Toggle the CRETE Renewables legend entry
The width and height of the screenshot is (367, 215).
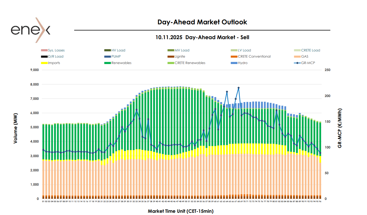click(190, 63)
